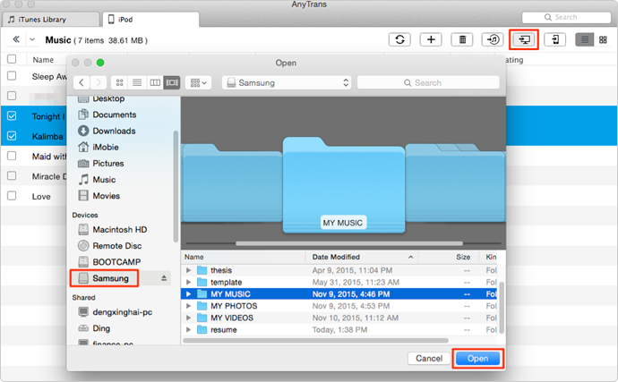Screen dimensions: 618x382
Task: Open the item arrangement dropdown
Action: pos(199,82)
